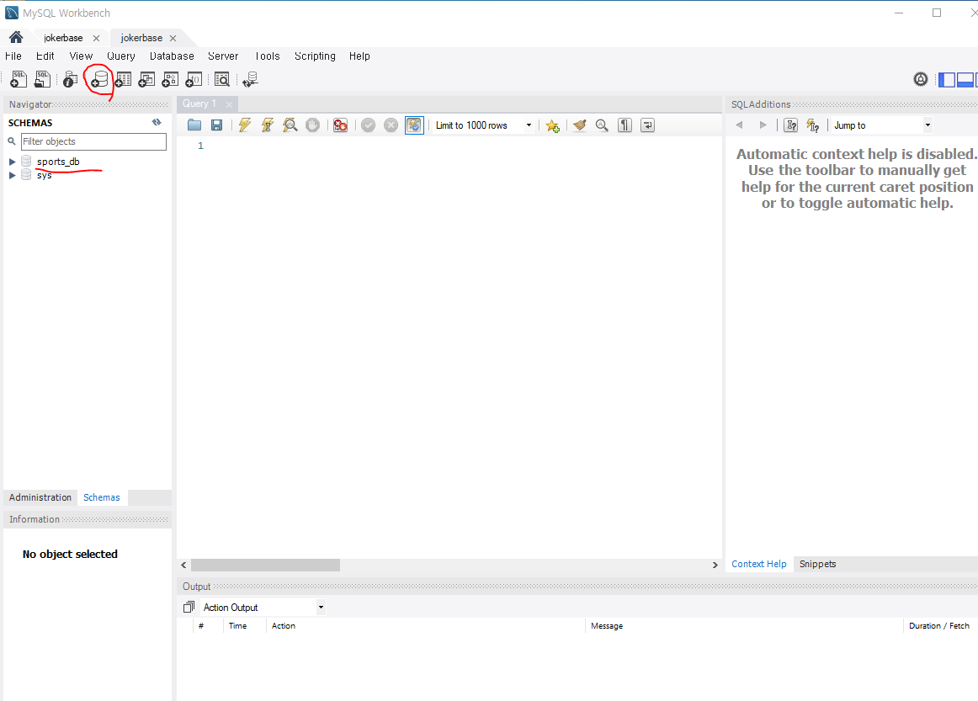Click the horizontal scrollbar thumb in editor
Screen dimensions: 978x701
(266, 565)
